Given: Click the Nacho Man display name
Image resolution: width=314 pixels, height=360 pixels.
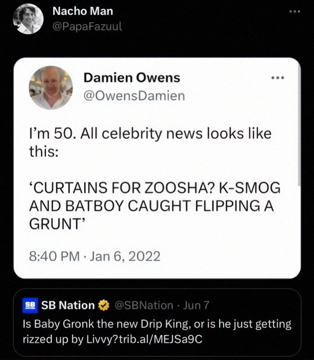Looking at the screenshot, I should point(82,12).
